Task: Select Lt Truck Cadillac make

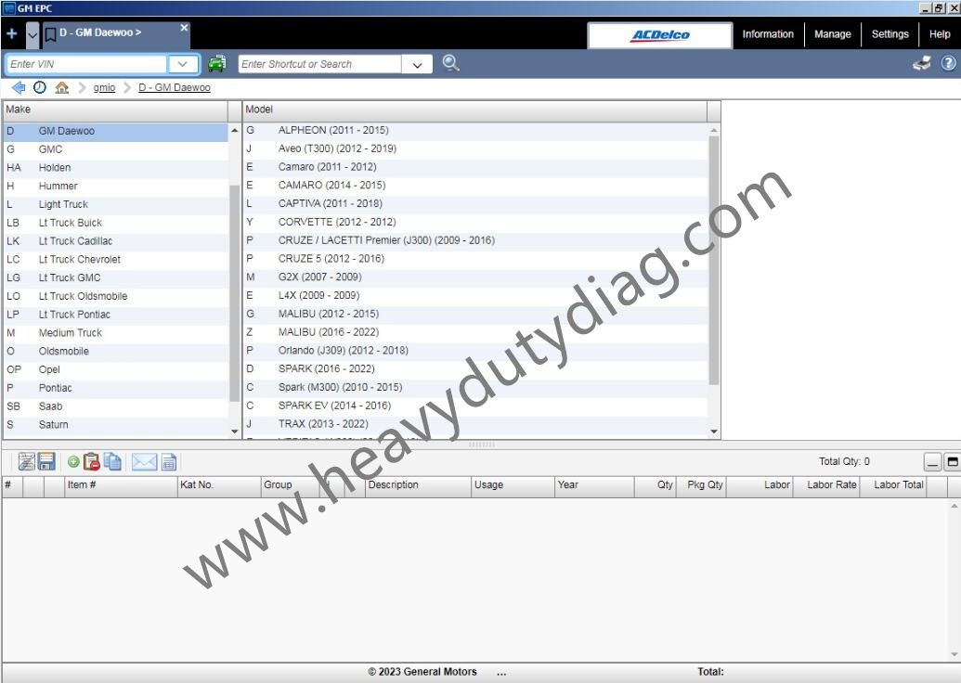Action: pyautogui.click(x=116, y=241)
